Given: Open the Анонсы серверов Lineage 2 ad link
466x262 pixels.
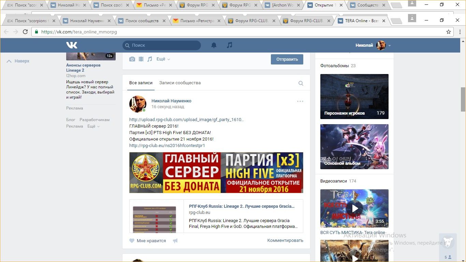Looking at the screenshot, I should click(83, 68).
